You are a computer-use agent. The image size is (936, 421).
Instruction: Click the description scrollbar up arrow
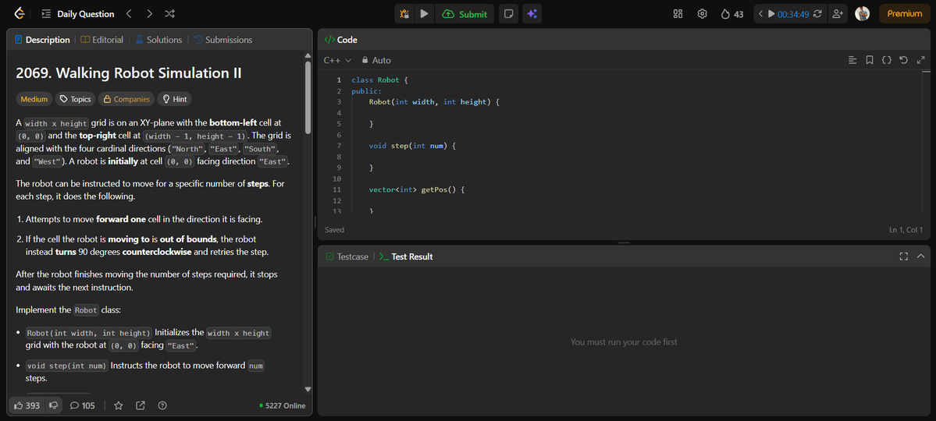point(308,55)
